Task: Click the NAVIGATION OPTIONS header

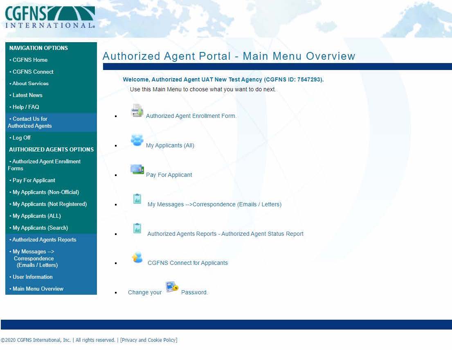Action: pos(38,48)
